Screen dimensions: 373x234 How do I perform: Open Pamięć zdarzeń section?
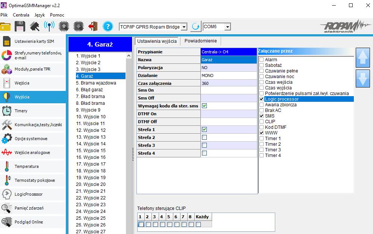33,208
